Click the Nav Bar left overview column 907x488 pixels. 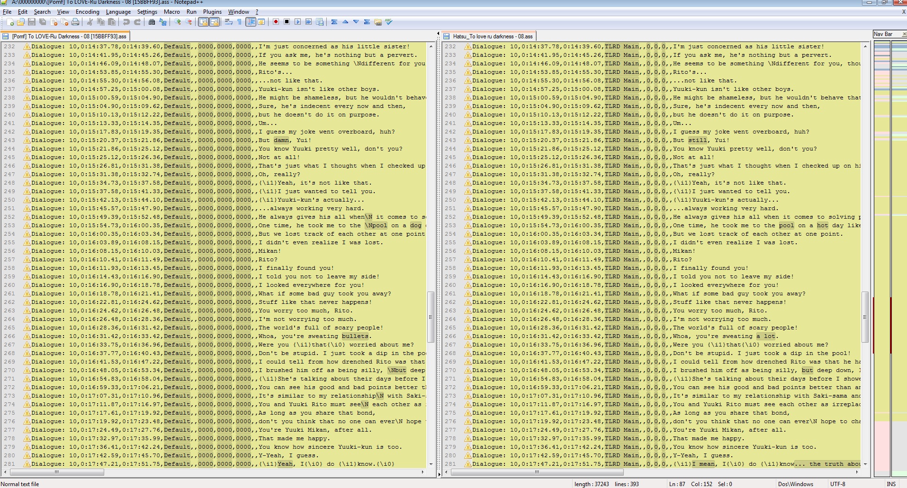(x=881, y=258)
